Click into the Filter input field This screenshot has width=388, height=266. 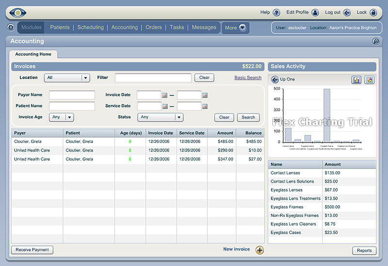click(153, 78)
